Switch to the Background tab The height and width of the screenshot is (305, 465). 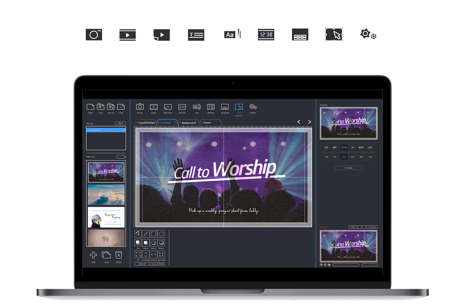click(x=189, y=123)
